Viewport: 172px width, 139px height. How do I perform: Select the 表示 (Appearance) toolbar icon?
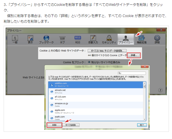tap(30, 39)
